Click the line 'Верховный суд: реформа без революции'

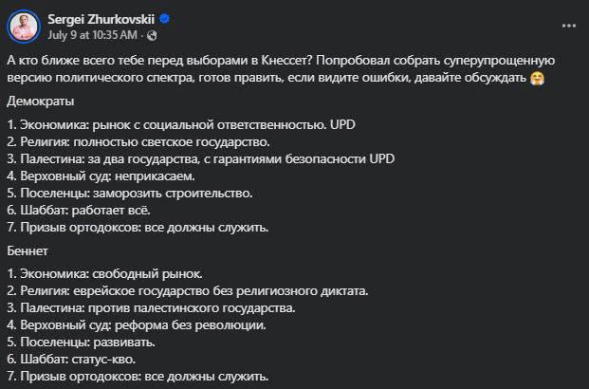click(137, 325)
